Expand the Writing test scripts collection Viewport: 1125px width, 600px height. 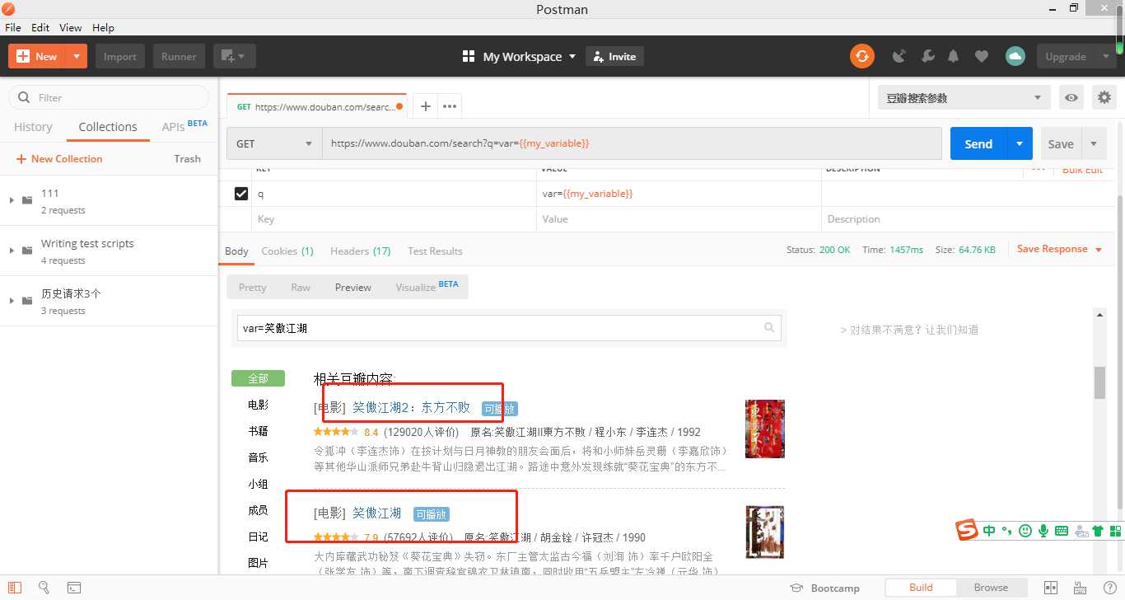point(12,251)
